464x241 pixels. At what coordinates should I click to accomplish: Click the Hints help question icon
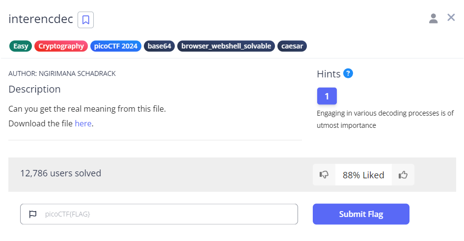pos(348,73)
